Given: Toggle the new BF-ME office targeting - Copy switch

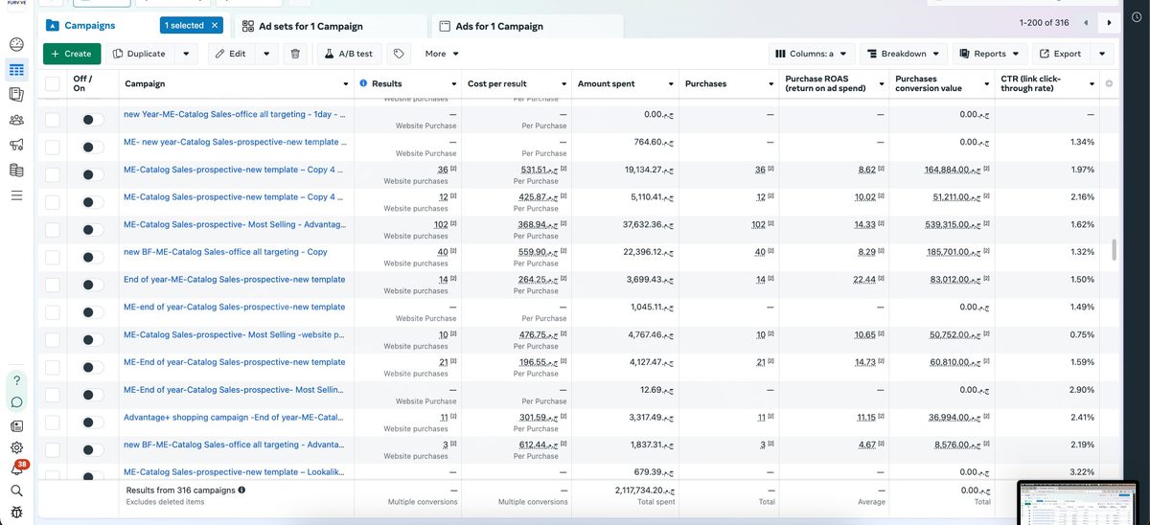Looking at the screenshot, I should point(93,258).
